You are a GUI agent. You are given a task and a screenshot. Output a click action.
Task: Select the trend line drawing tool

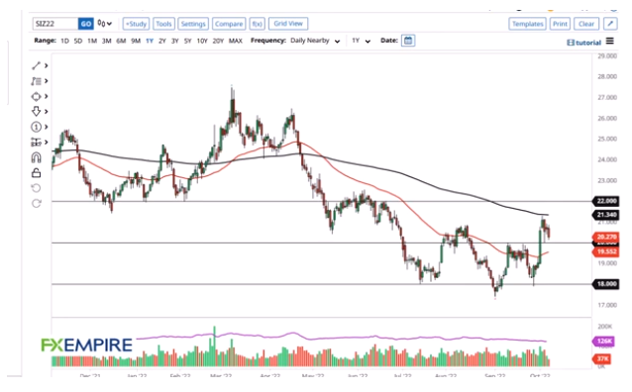pyautogui.click(x=37, y=65)
